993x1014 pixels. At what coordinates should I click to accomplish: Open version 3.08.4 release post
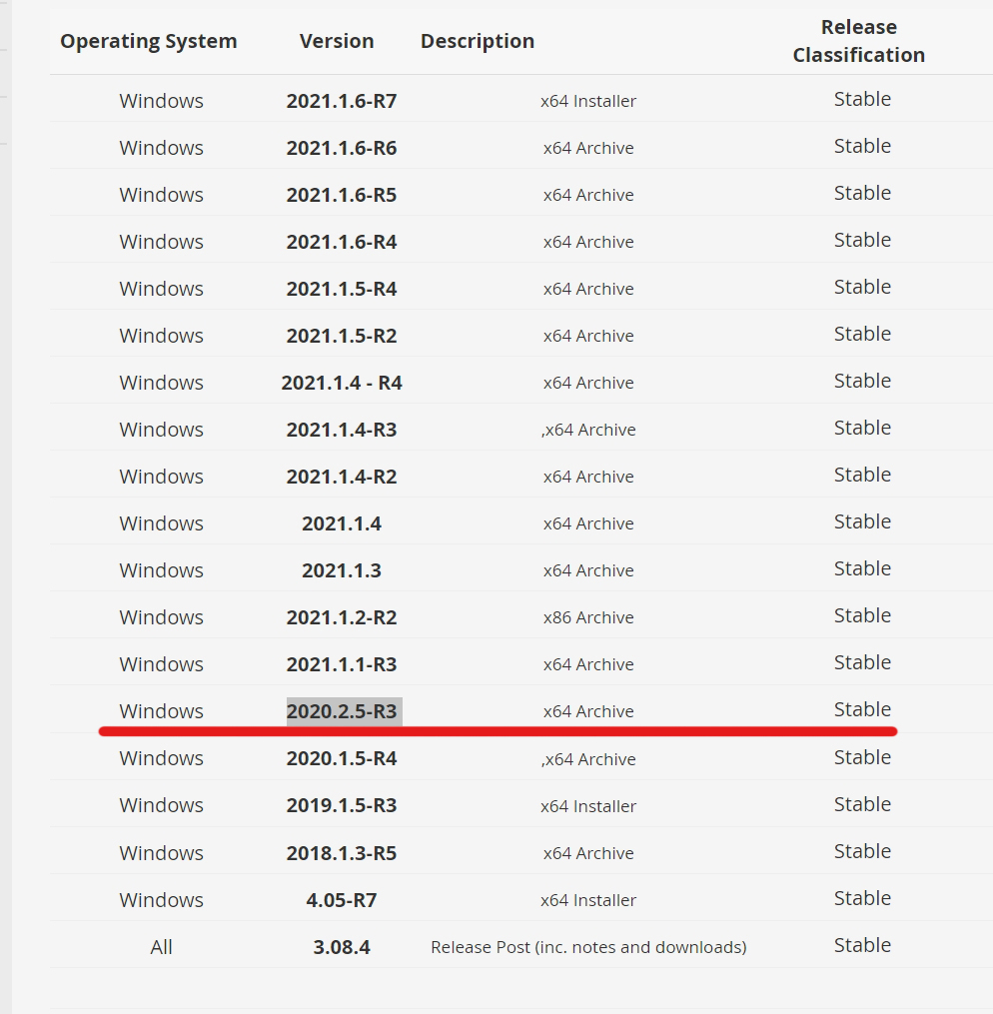(341, 947)
